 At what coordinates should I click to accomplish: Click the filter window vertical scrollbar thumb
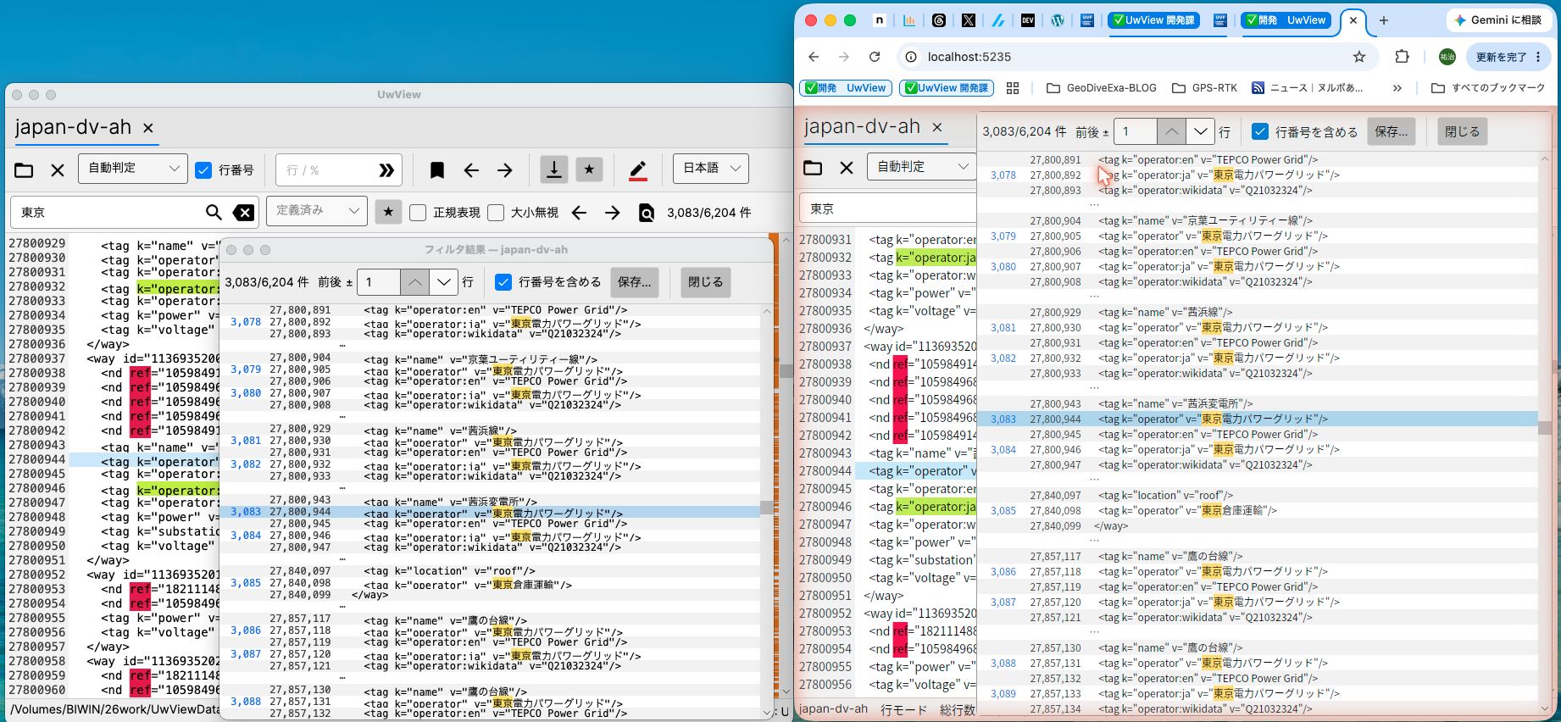766,507
